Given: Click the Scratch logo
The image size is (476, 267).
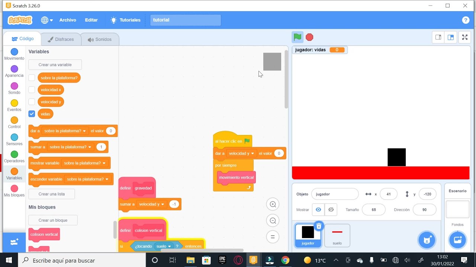Looking at the screenshot, I should point(20,20).
